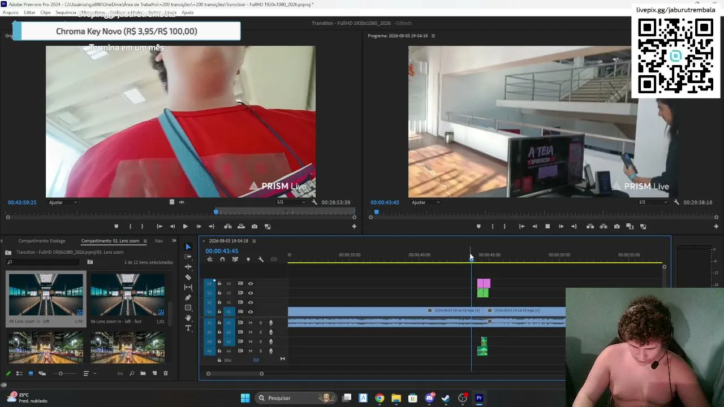The height and width of the screenshot is (407, 724).
Task: Step forward one frame in Program monitor
Action: point(561,227)
